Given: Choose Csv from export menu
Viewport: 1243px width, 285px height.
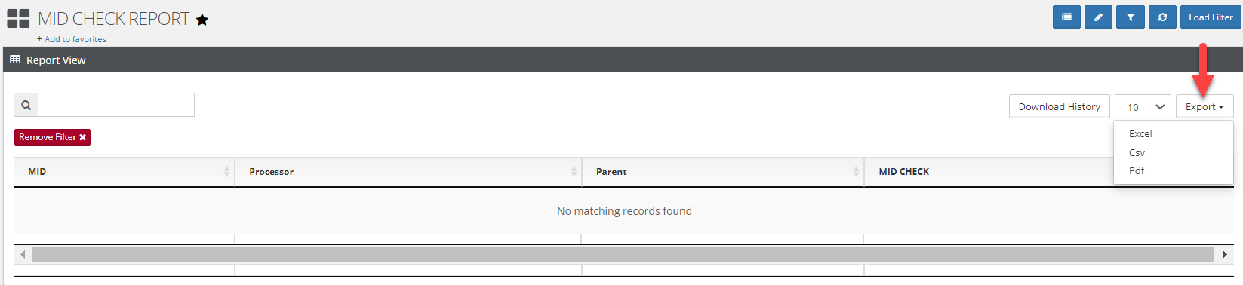Looking at the screenshot, I should click(x=1137, y=152).
